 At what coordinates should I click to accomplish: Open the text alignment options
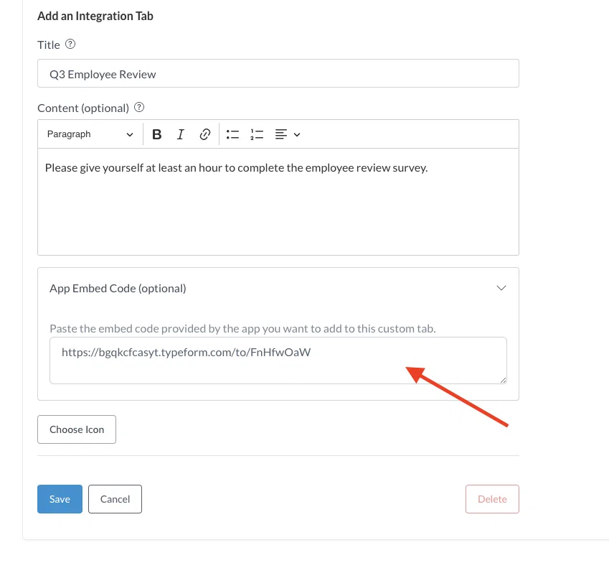click(x=287, y=134)
